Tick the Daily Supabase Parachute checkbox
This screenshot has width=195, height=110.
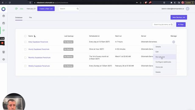click(x=25, y=42)
